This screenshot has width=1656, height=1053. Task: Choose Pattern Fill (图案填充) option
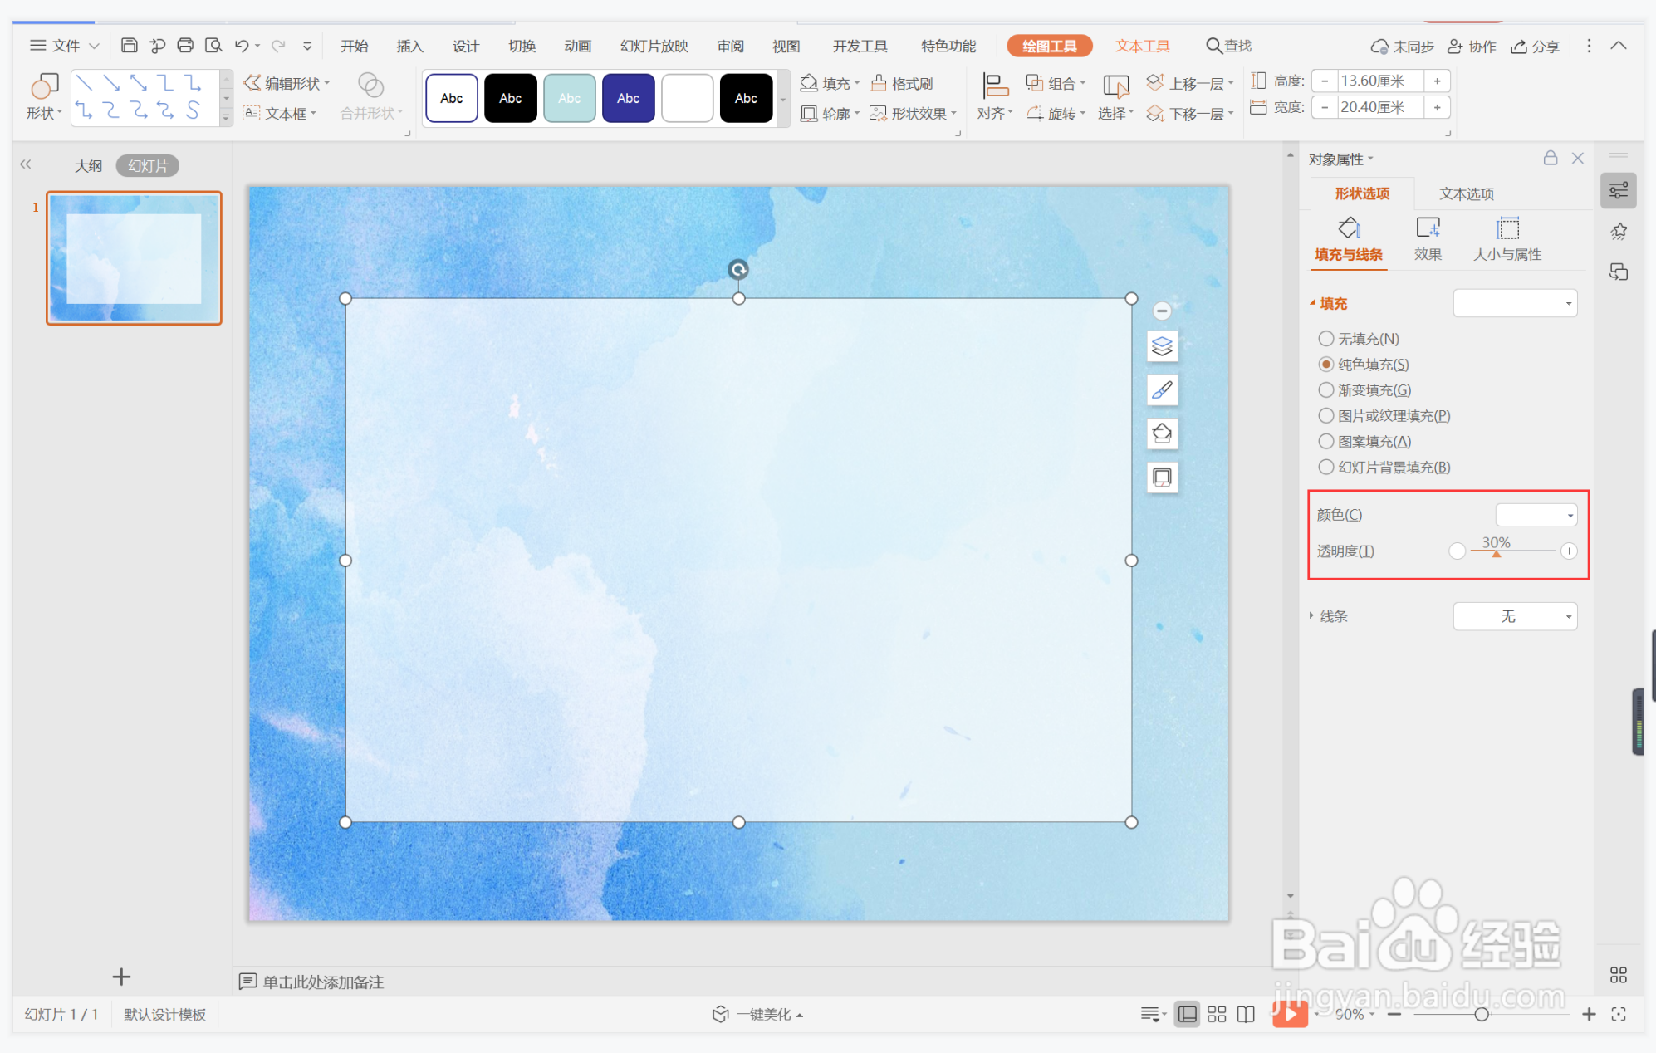(1326, 442)
